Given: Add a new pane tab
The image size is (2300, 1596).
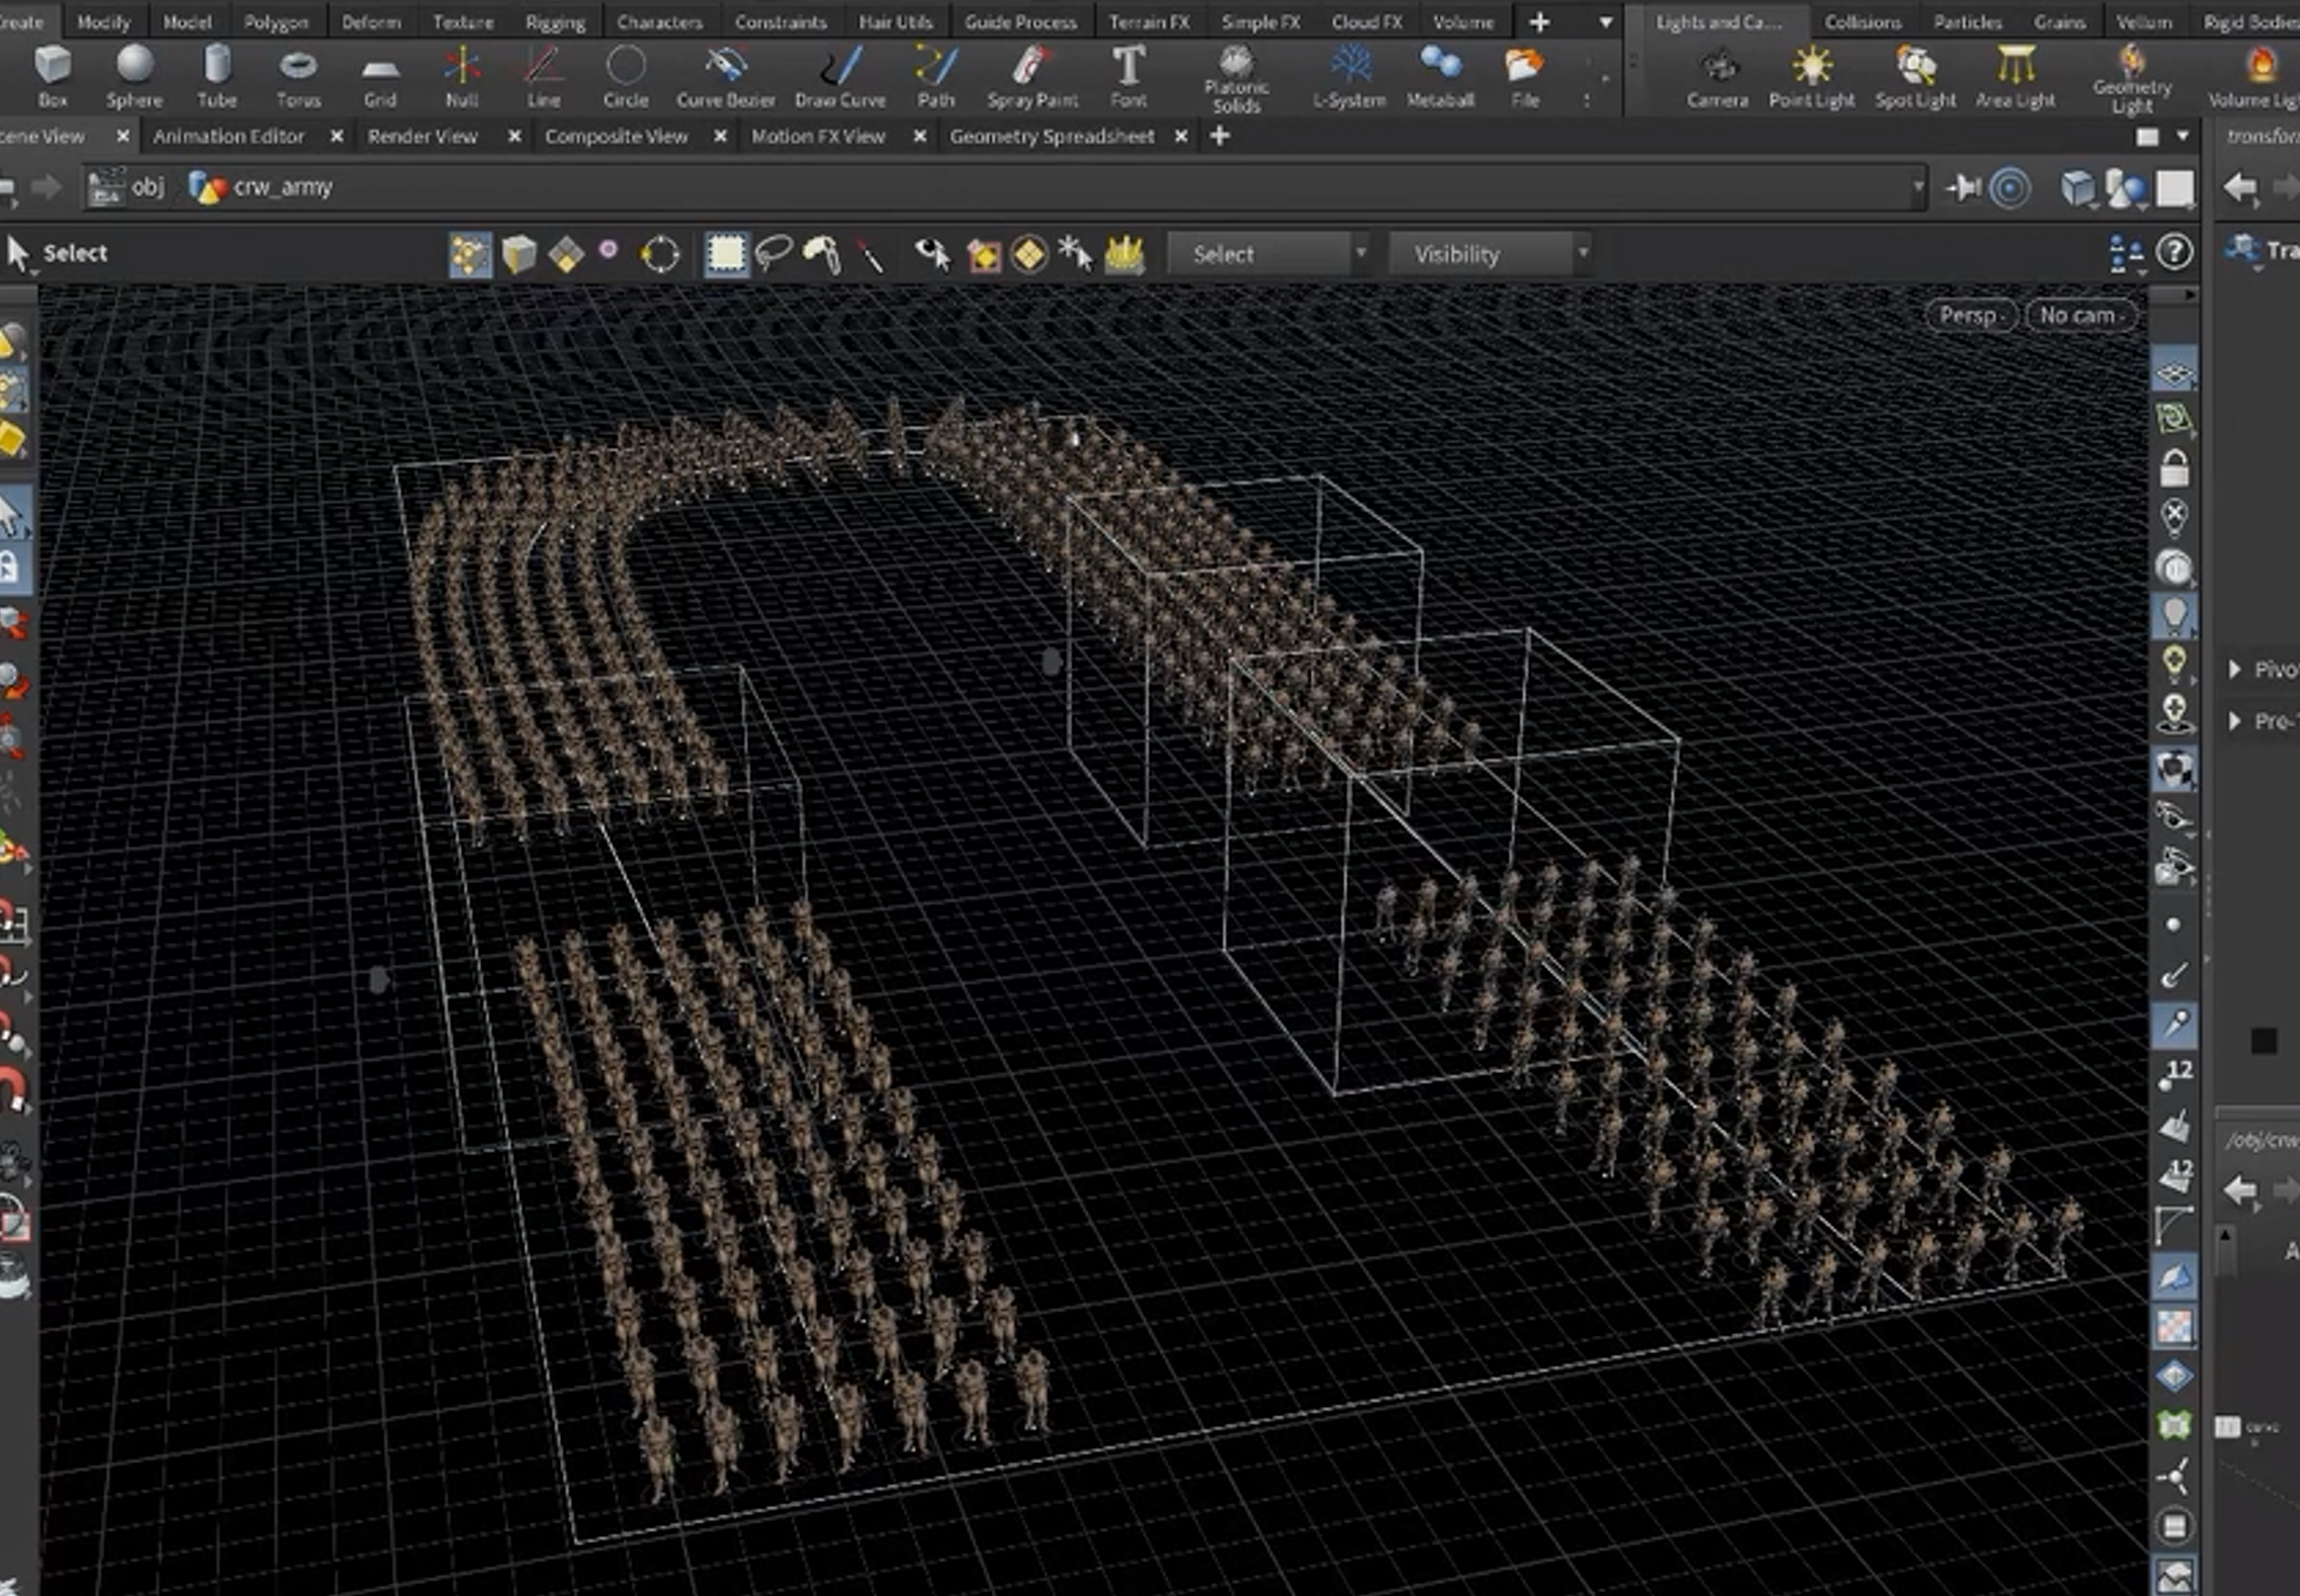Looking at the screenshot, I should tap(1220, 136).
